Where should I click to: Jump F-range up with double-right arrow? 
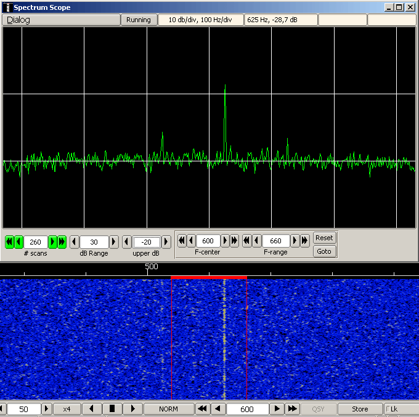(304, 241)
